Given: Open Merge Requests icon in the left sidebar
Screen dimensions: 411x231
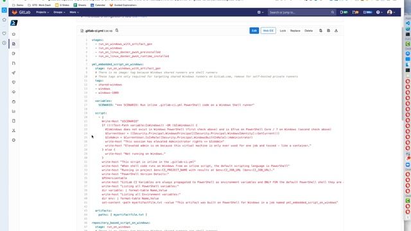Looking at the screenshot, I should point(13,63).
